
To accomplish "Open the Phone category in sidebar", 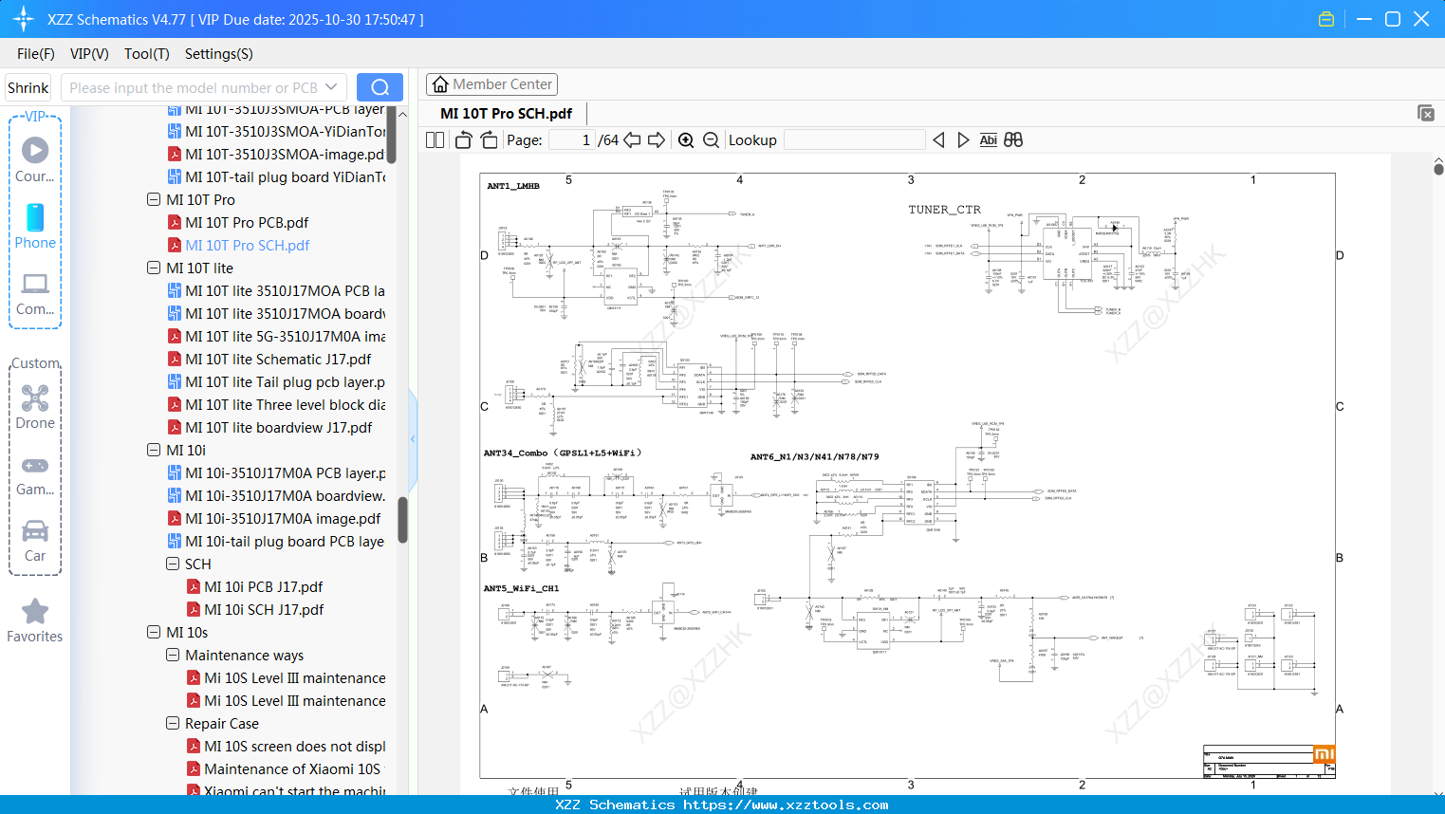I will coord(35,227).
